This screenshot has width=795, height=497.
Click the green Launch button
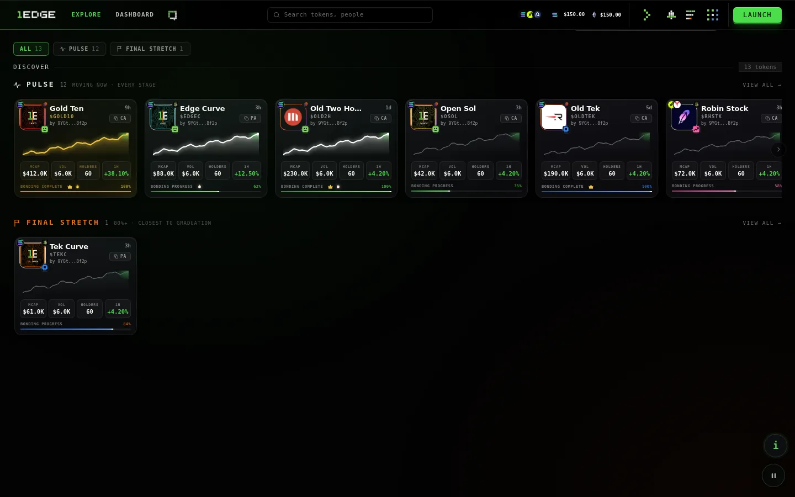click(x=757, y=15)
